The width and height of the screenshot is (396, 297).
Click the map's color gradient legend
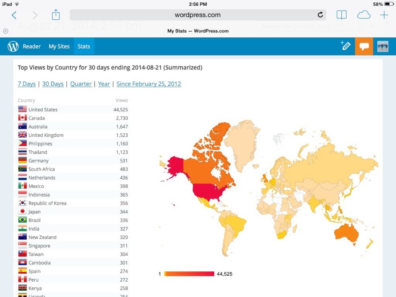189,274
